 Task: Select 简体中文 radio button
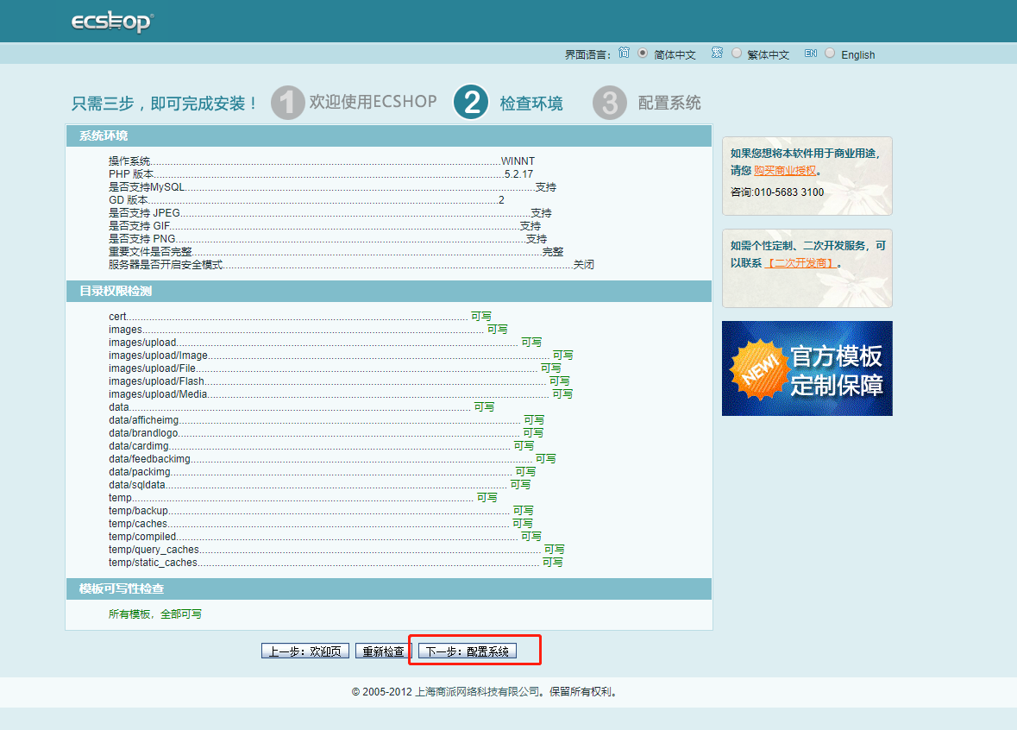coord(642,53)
